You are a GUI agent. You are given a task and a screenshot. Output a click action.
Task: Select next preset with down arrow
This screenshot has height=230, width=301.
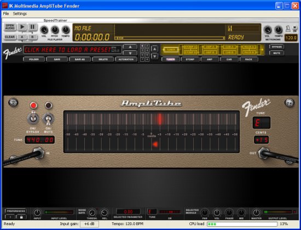[x=130, y=53]
